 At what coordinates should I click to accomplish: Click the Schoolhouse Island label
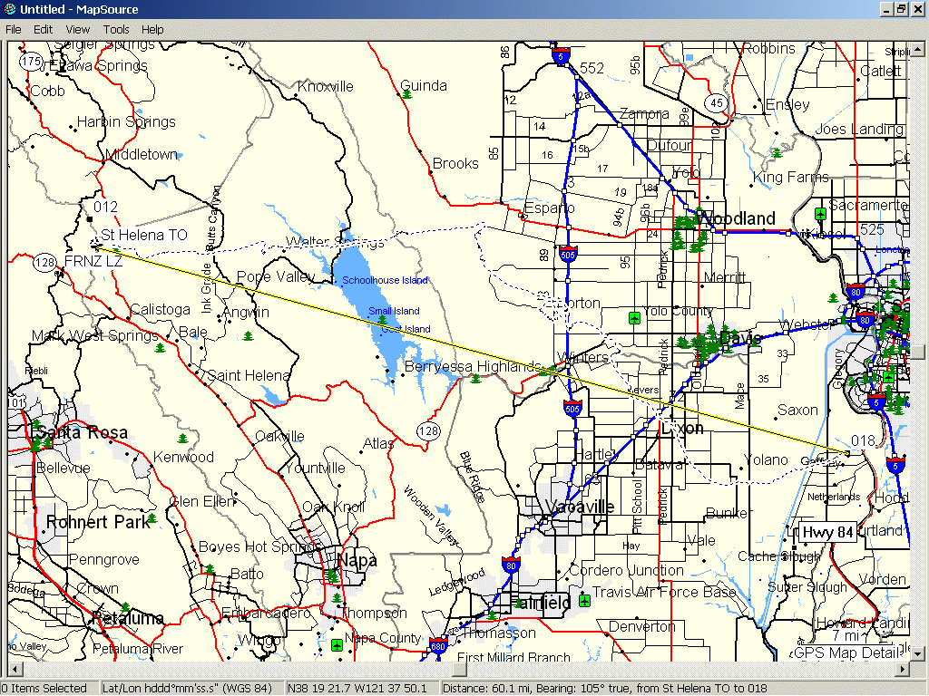click(385, 281)
